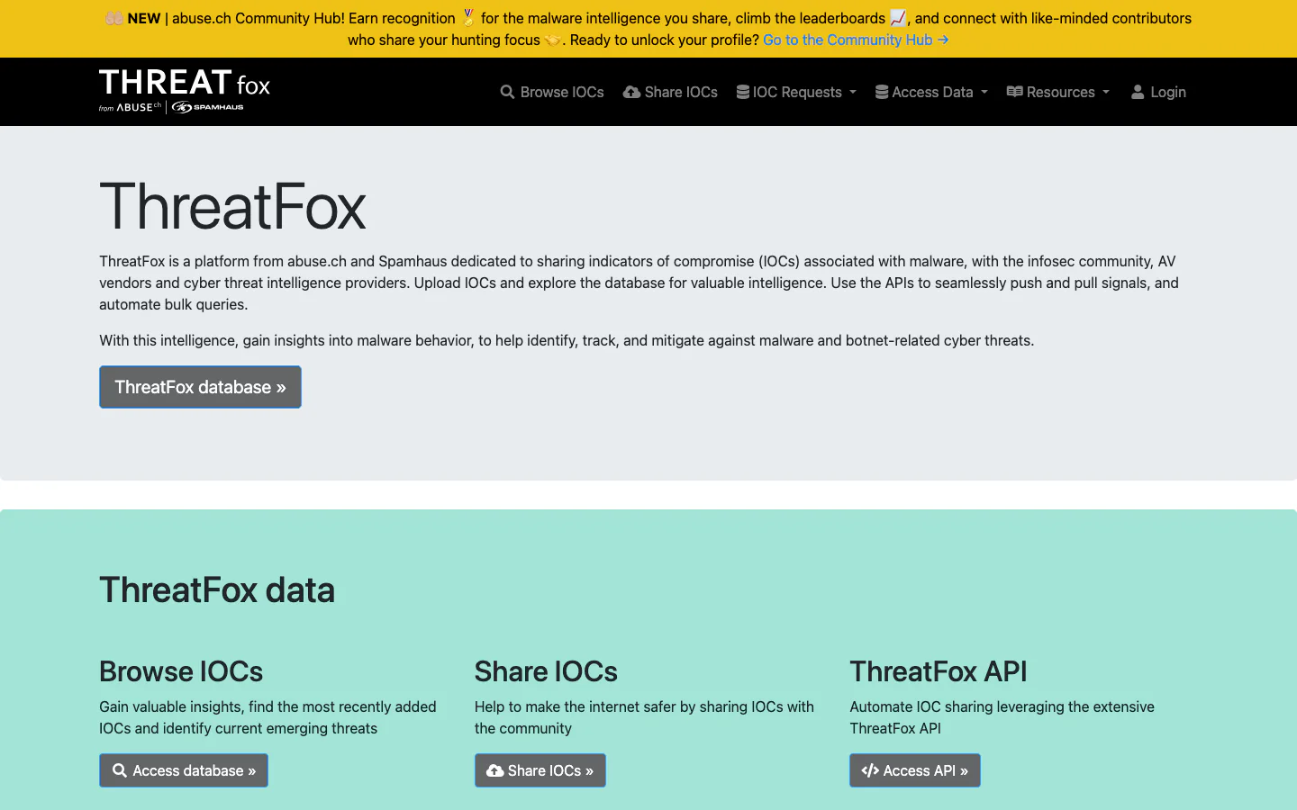Click the ThreatFox data section heading
Viewport: 1297px width, 810px height.
tap(217, 589)
